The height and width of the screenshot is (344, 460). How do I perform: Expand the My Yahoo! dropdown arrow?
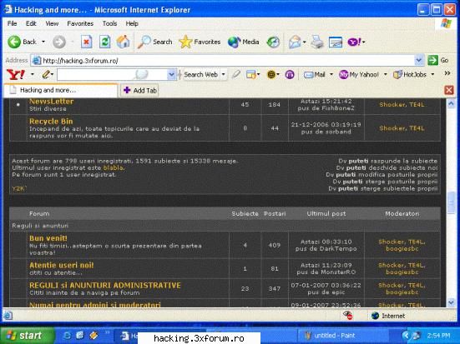(x=386, y=75)
